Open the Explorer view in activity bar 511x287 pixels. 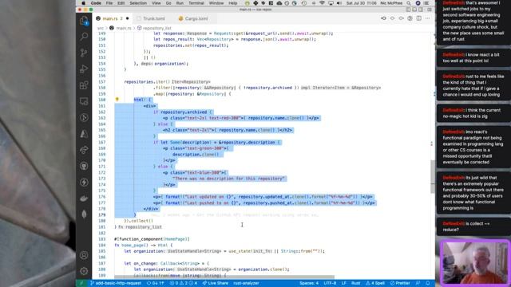coord(84,21)
